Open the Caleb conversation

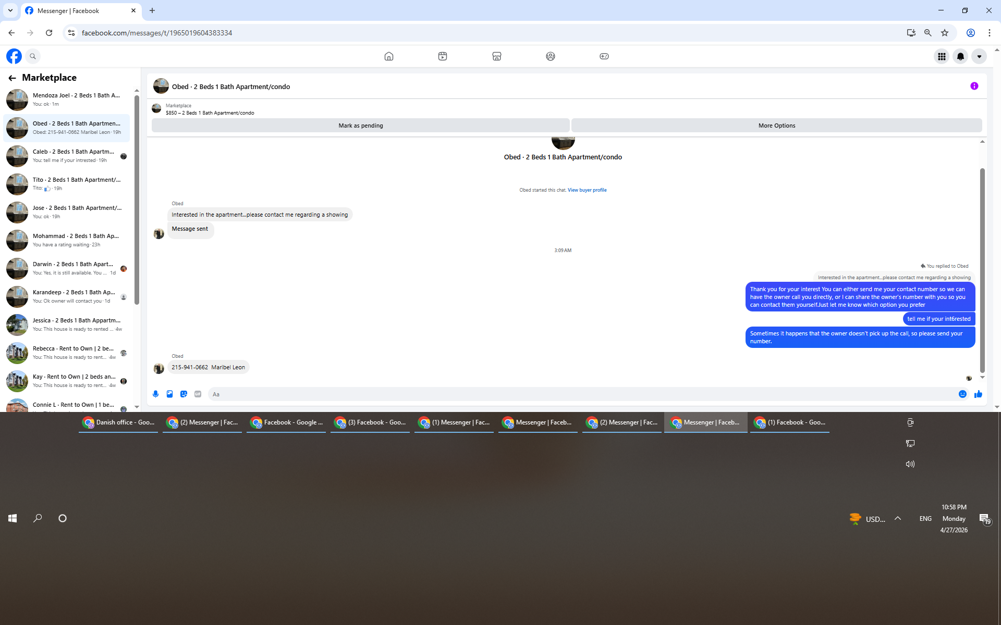[67, 156]
